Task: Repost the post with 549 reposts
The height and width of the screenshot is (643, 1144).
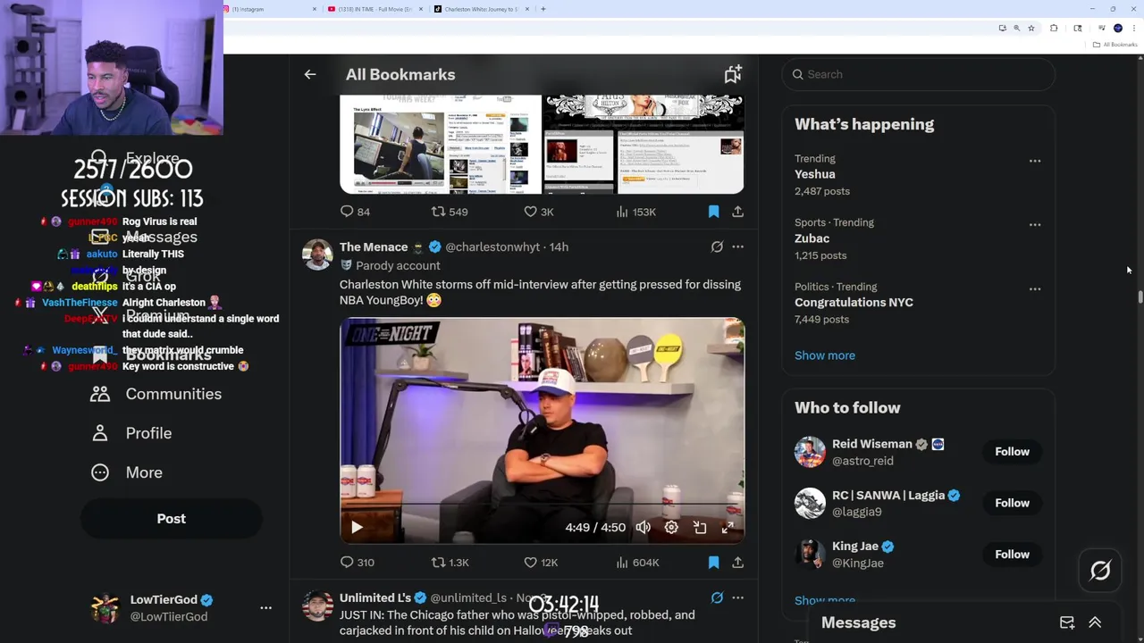Action: (x=450, y=212)
